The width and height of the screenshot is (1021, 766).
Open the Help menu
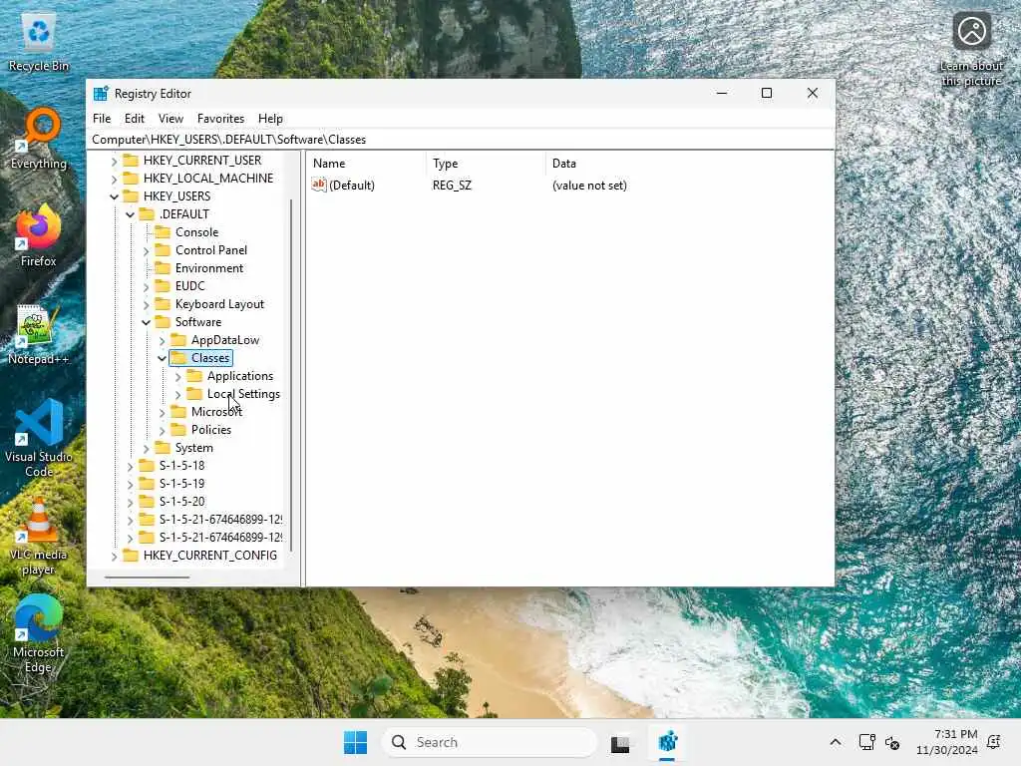[270, 119]
